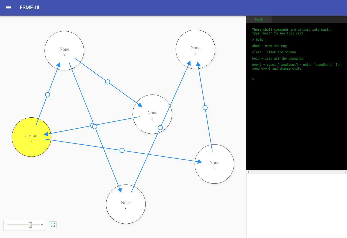Select state node d
This screenshot has width=347, height=238.
[152, 114]
